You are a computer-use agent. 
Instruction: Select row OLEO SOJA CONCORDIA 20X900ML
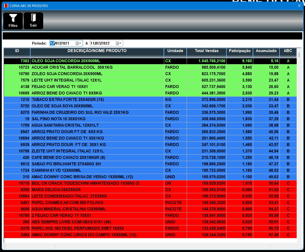(x=150, y=61)
